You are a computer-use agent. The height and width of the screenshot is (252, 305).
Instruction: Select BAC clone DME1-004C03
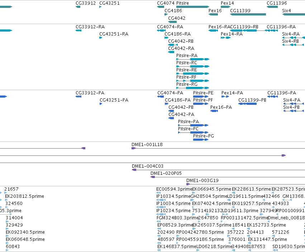tap(218, 170)
